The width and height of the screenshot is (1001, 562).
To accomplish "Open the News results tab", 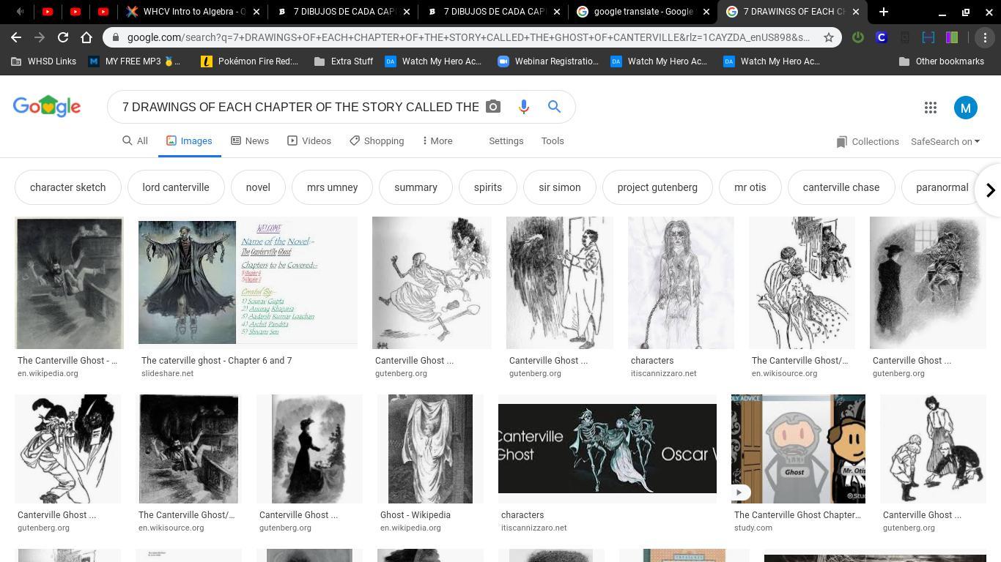I will 250,140.
